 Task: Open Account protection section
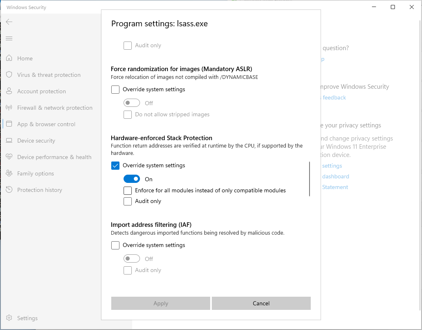tap(41, 91)
